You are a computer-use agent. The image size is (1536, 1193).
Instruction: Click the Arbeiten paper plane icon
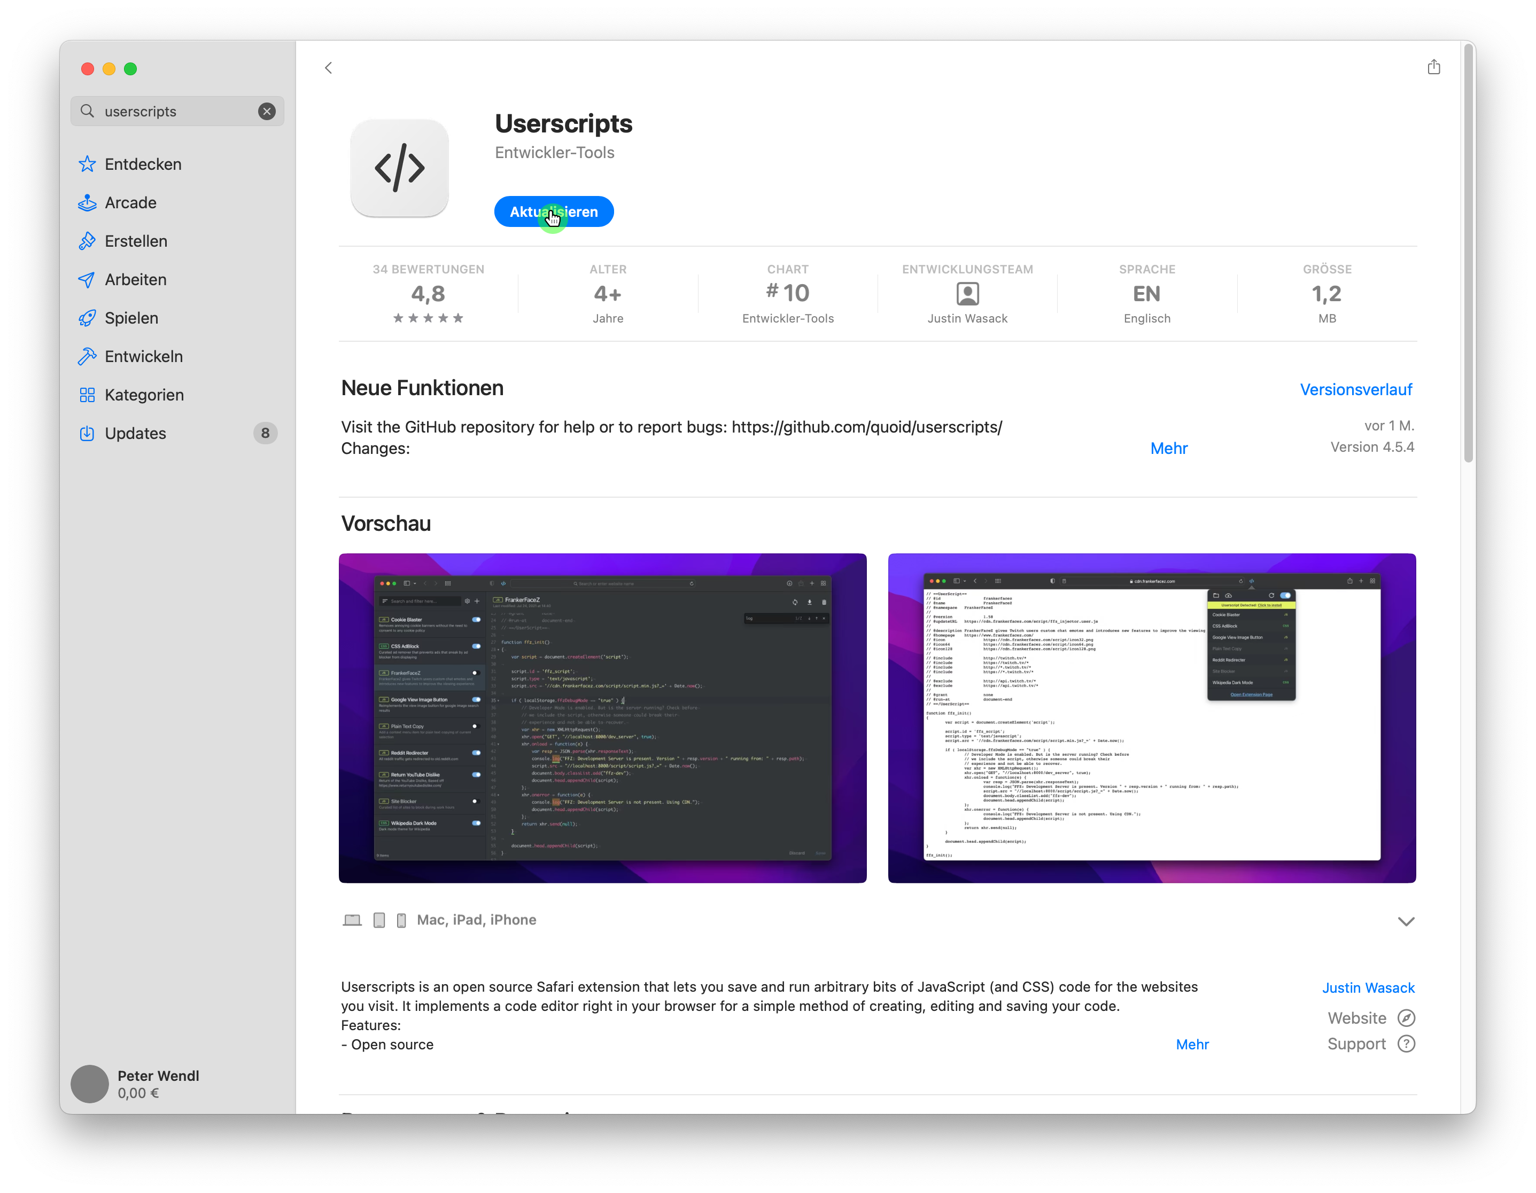87,280
